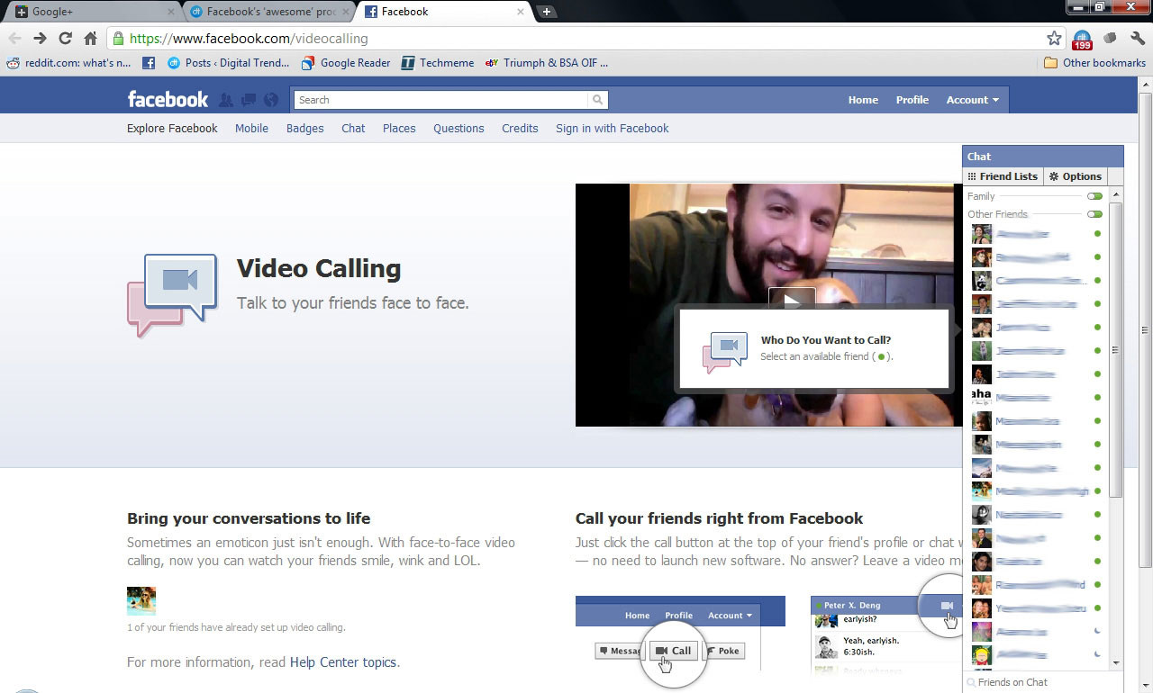Open notifications globe icon
Image resolution: width=1153 pixels, height=693 pixels.
click(271, 100)
